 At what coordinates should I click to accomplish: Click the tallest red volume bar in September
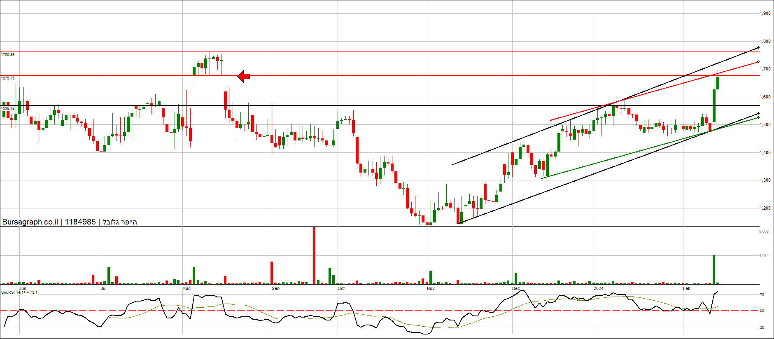[314, 255]
